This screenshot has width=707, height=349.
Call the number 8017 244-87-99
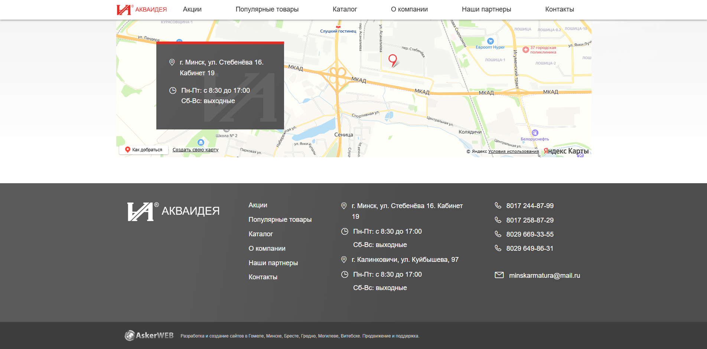click(x=530, y=206)
